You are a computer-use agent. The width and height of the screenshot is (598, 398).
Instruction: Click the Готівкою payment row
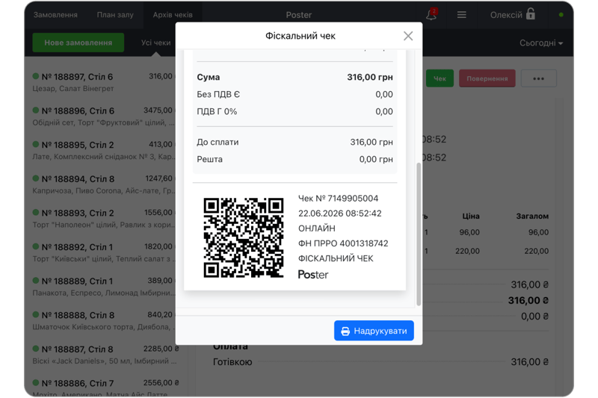click(380, 362)
